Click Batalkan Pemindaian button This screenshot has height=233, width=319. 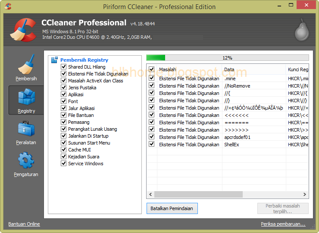[172, 208]
